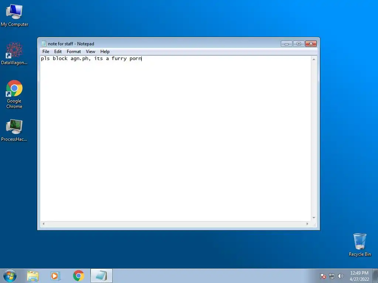Image resolution: width=378 pixels, height=283 pixels.
Task: Close the note for staff Notepad window
Action: point(311,44)
